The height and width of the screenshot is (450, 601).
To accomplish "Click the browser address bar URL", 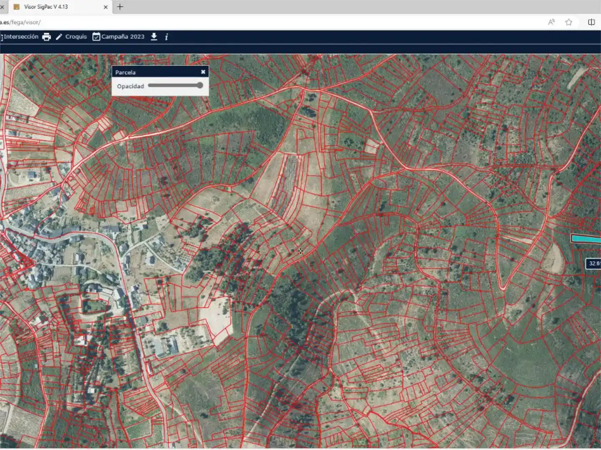I will click(21, 22).
